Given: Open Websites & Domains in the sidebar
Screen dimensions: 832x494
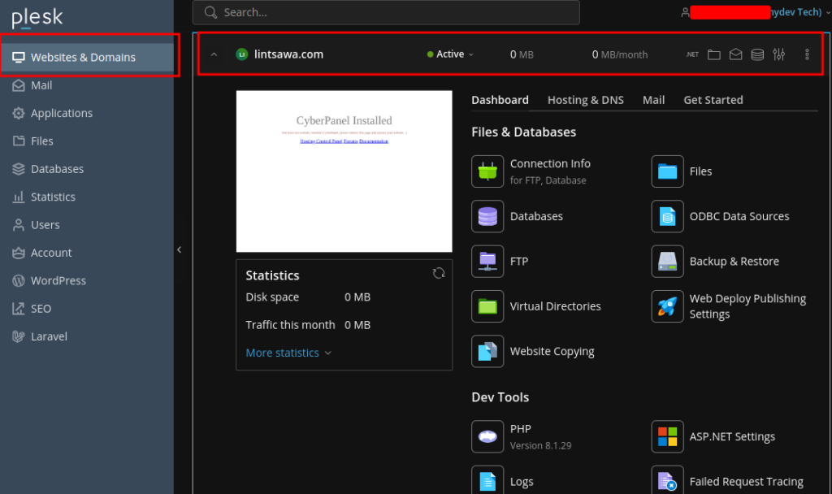Looking at the screenshot, I should click(x=87, y=58).
